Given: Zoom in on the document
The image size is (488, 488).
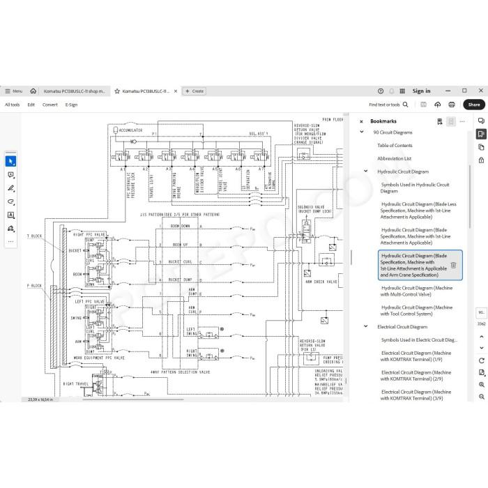Looking at the screenshot, I should pyautogui.click(x=482, y=385).
